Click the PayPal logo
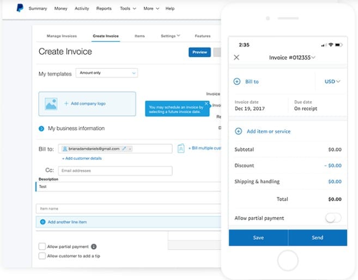The image size is (358, 280). pyautogui.click(x=20, y=8)
